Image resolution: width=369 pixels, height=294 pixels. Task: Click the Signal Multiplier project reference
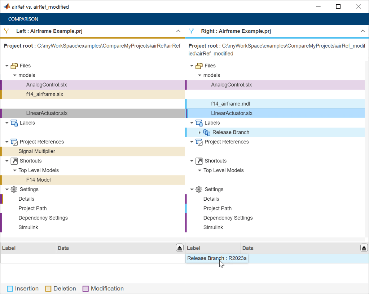point(37,151)
